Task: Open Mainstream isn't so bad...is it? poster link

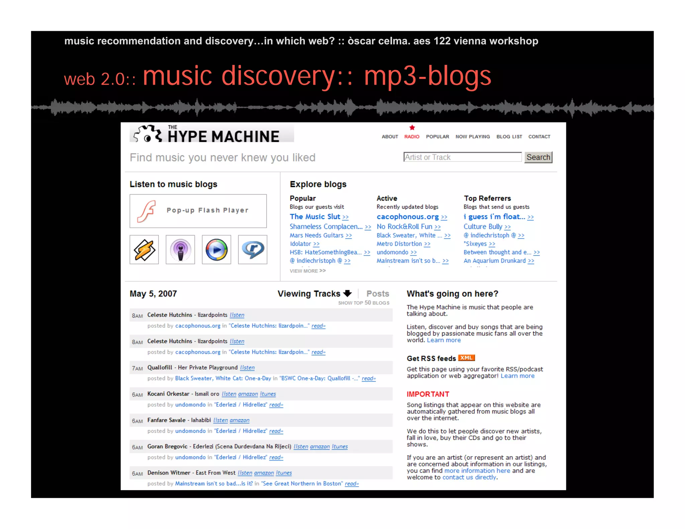Action: point(214,484)
